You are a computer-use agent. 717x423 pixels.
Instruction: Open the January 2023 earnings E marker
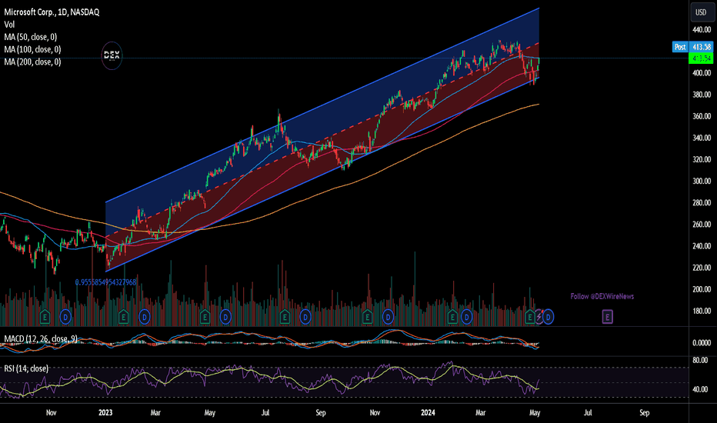(123, 316)
